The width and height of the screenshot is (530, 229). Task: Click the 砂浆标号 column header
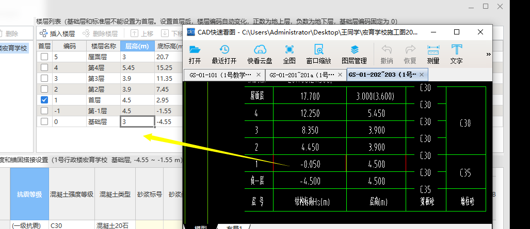[149, 194]
